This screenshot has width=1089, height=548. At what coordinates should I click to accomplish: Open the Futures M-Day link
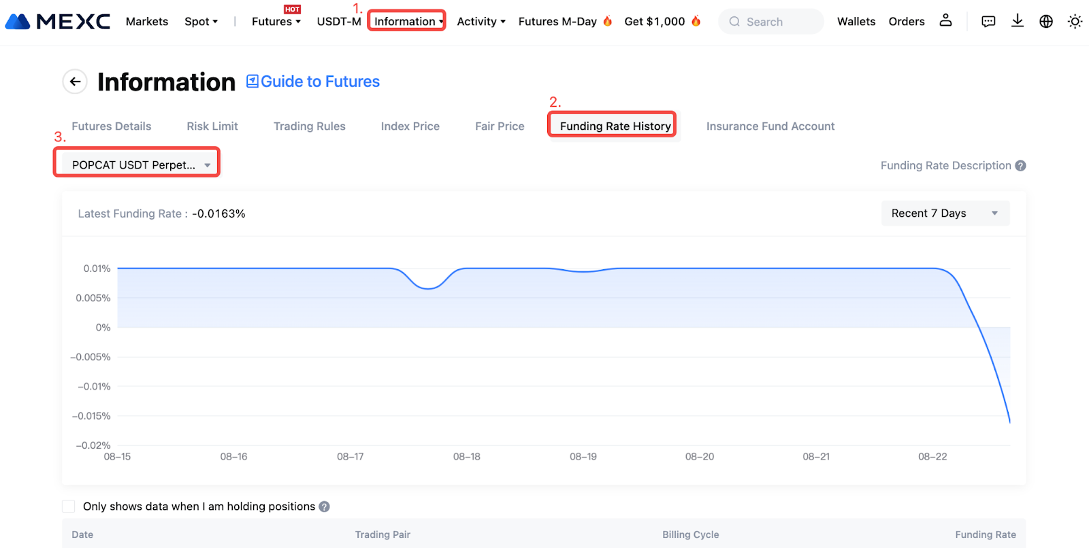pyautogui.click(x=557, y=22)
